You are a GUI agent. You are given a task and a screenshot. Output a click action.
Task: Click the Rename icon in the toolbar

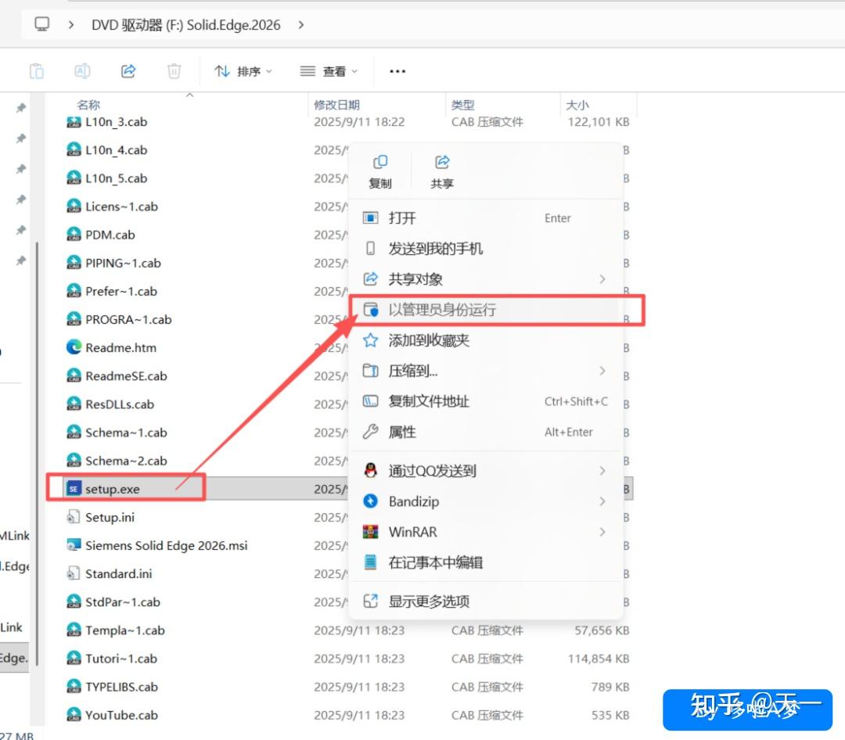click(x=82, y=70)
